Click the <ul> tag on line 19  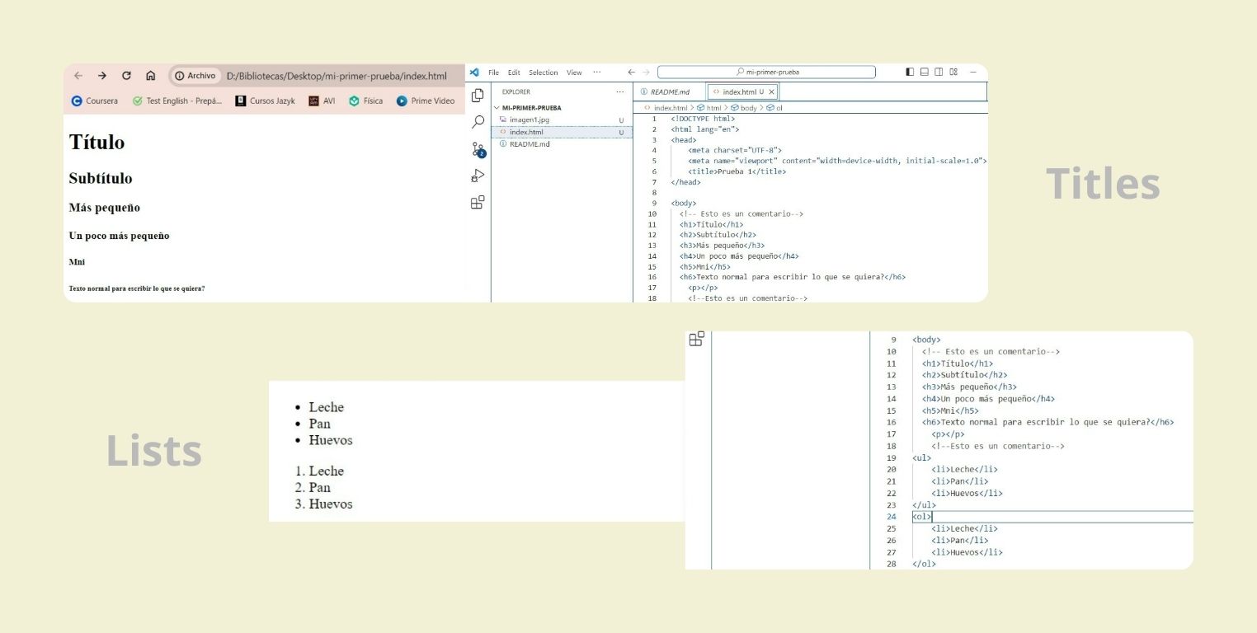(921, 458)
